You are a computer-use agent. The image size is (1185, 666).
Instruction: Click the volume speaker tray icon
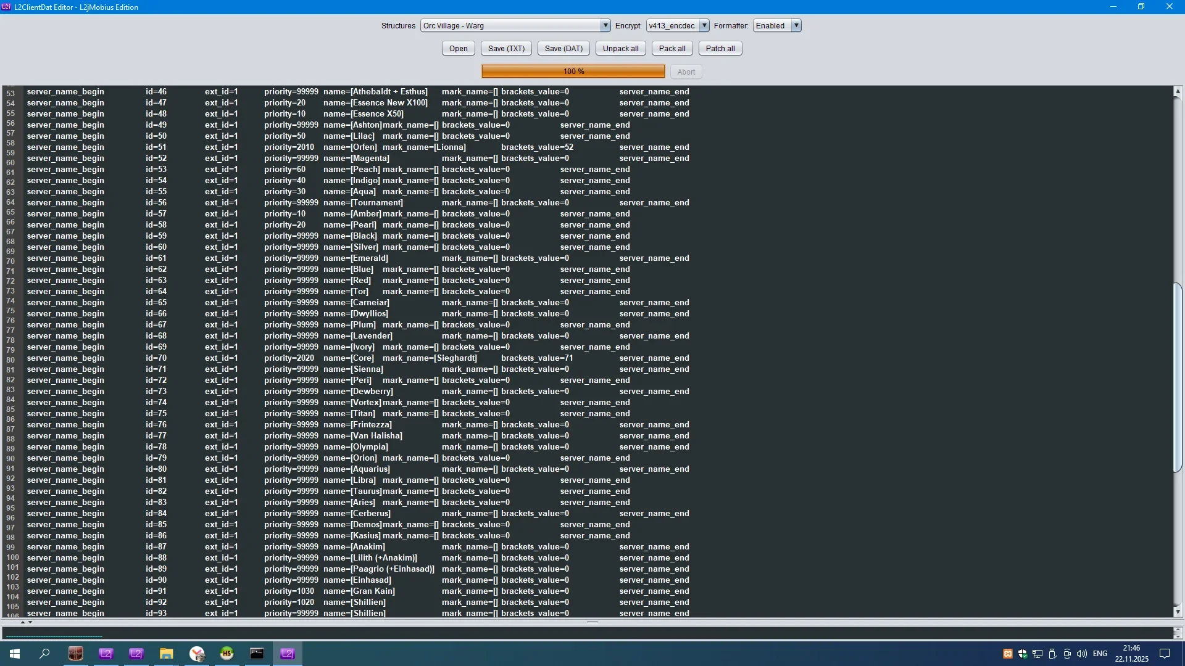pos(1082,654)
